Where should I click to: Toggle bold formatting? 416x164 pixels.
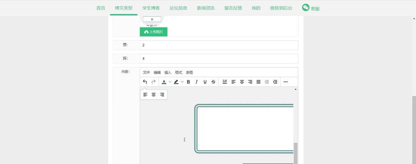(188, 82)
